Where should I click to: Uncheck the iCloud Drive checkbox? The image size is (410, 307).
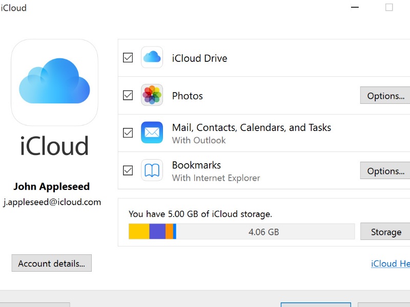128,58
